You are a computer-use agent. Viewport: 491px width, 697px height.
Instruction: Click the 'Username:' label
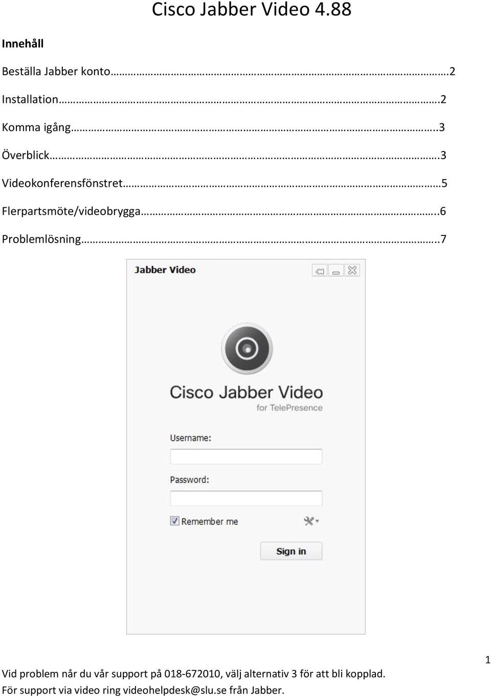click(x=191, y=438)
